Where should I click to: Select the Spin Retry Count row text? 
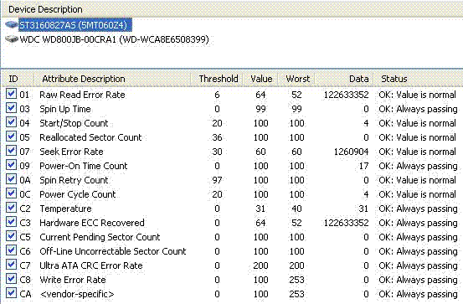(x=74, y=180)
